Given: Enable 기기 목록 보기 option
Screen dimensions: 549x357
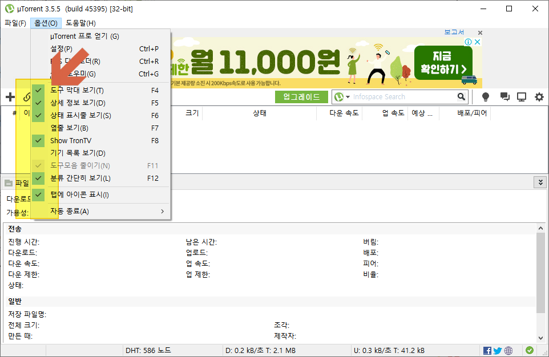Looking at the screenshot, I should pos(100,153).
